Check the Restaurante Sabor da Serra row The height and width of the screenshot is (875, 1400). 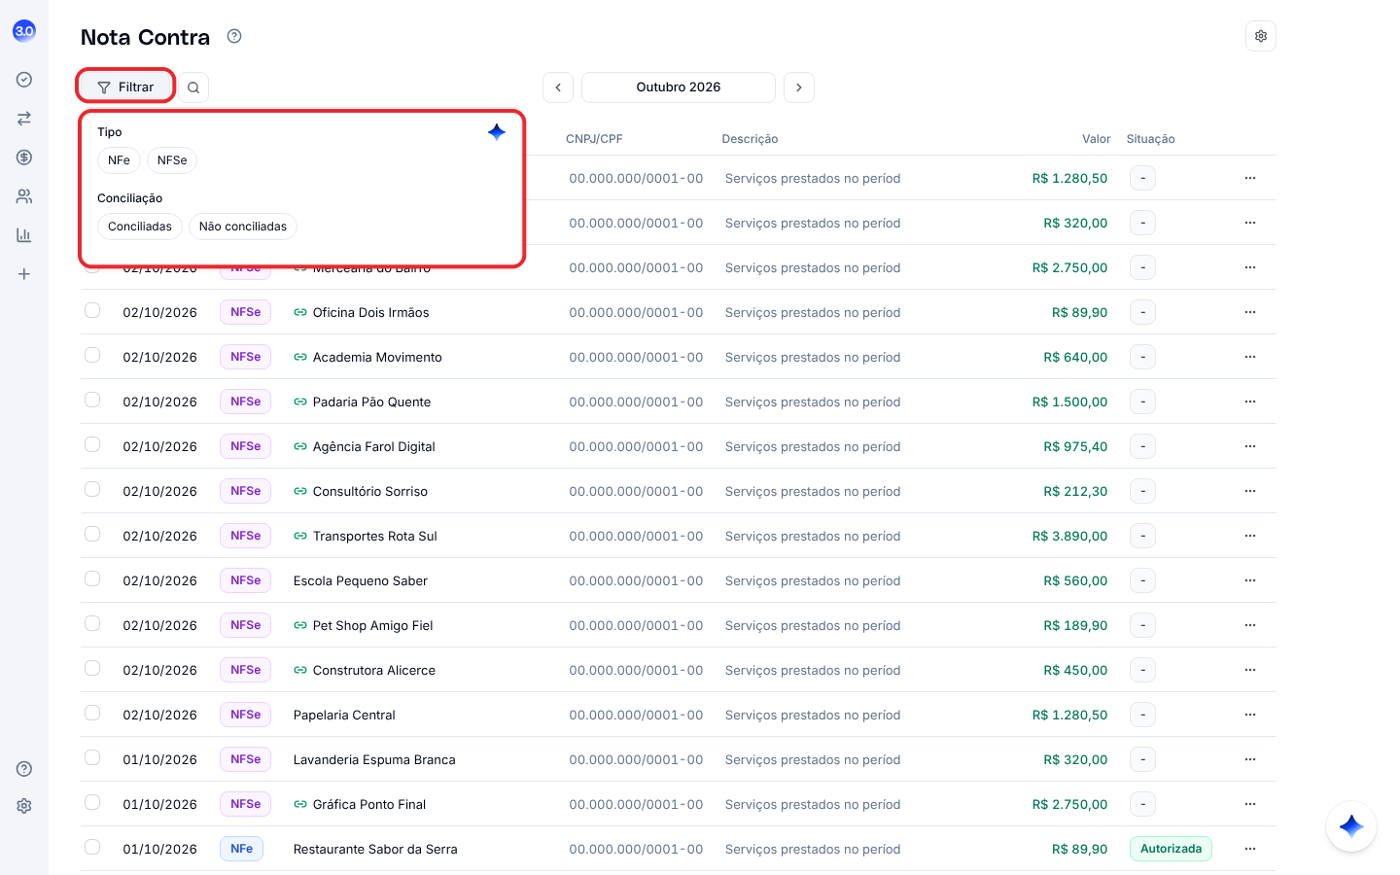(92, 848)
